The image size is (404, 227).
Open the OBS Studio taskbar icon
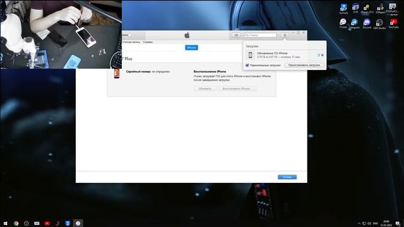[27, 223]
